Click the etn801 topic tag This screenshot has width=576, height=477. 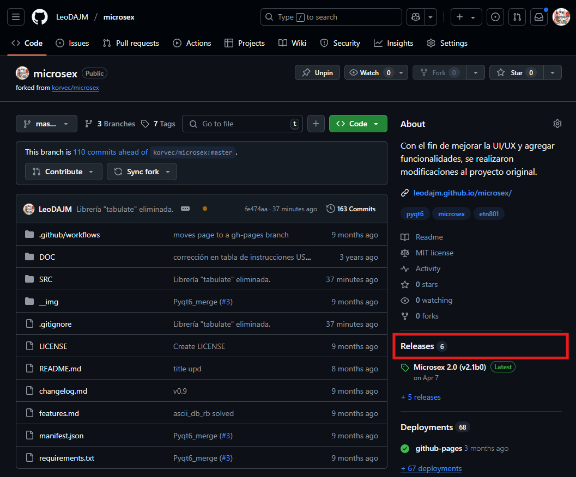(x=489, y=213)
